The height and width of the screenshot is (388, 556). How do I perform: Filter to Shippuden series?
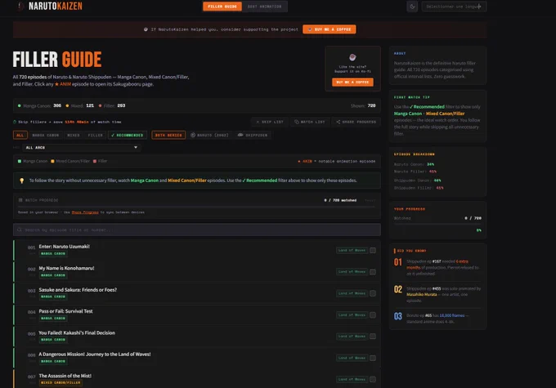click(253, 135)
